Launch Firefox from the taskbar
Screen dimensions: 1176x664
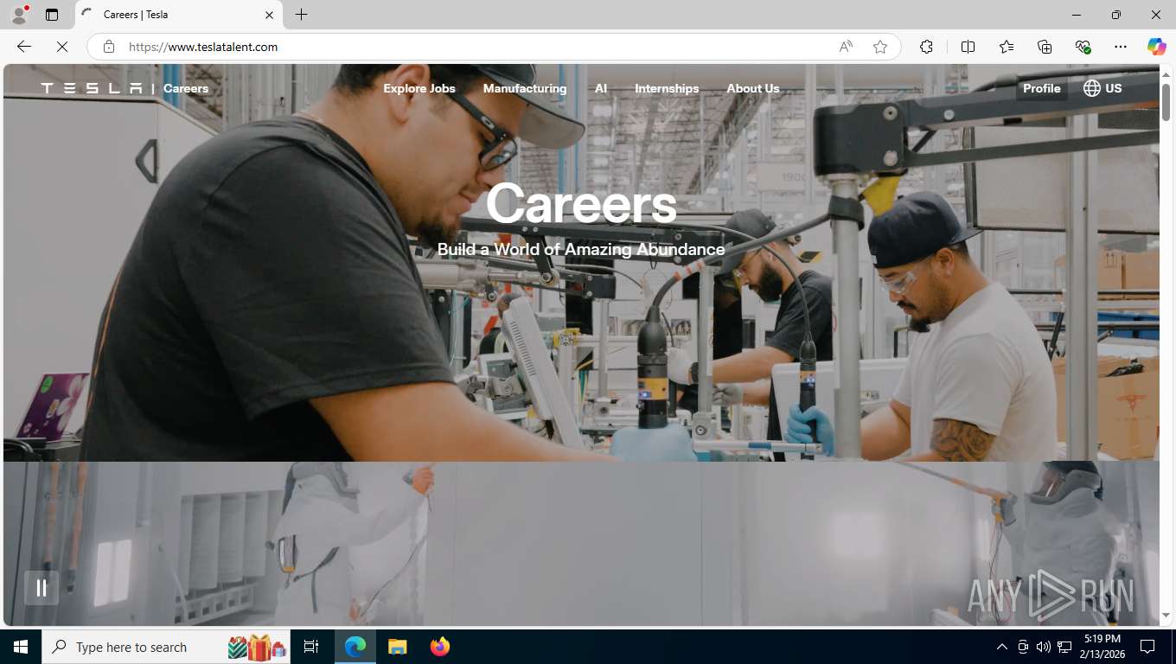coord(439,647)
